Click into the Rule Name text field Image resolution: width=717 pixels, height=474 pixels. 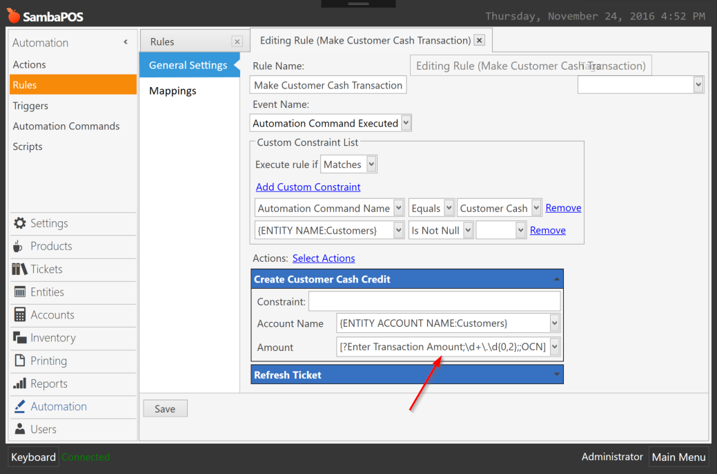[328, 85]
